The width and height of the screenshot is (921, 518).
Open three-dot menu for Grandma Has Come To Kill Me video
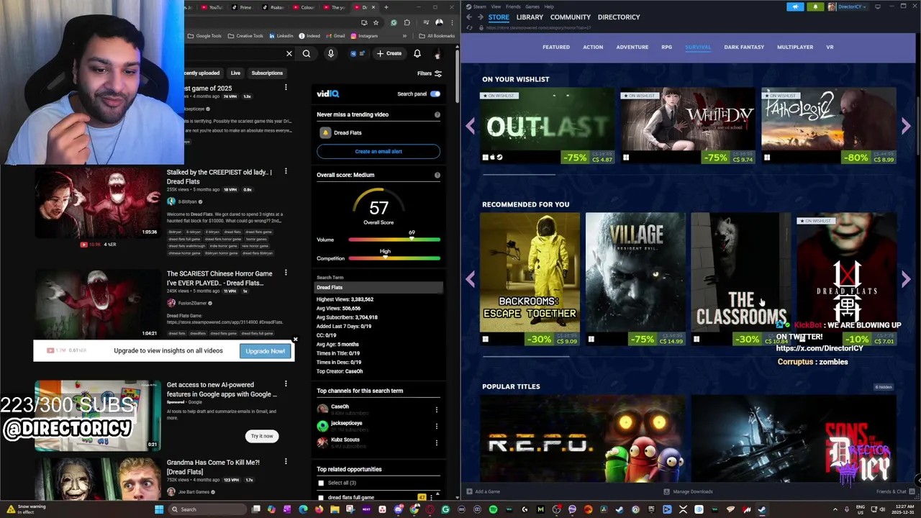(x=286, y=462)
